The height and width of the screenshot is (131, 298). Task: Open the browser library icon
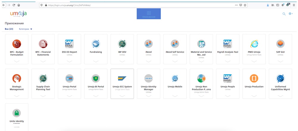coord(273,5)
